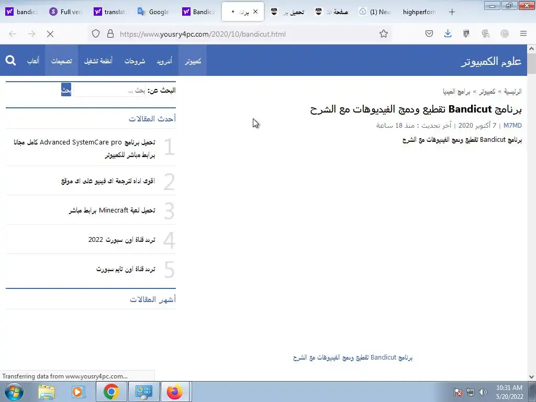Viewport: 536px width, 402px height.
Task: Open the volume speaker tray icon
Action: pos(483,392)
